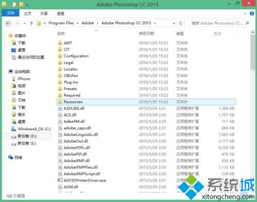Select 下载 under Favorites in sidebar
This screenshot has height=202, width=257.
point(22,43)
